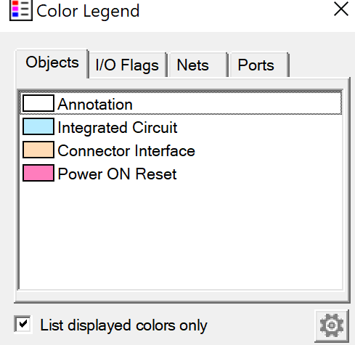Viewport: 355px width, 345px height.
Task: Open the gear settings button
Action: [x=332, y=325]
